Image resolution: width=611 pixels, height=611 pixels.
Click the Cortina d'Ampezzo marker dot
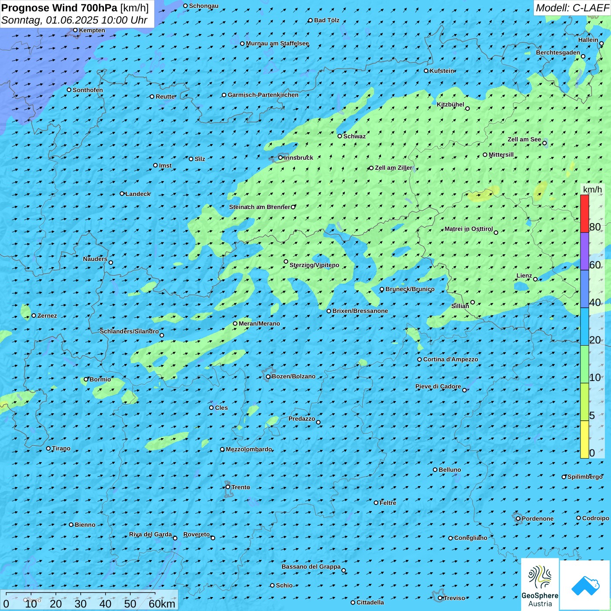419,360
